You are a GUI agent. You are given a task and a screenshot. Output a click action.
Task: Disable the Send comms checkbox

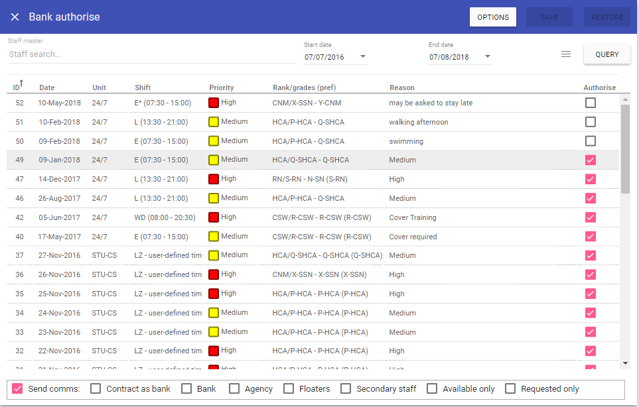click(18, 388)
